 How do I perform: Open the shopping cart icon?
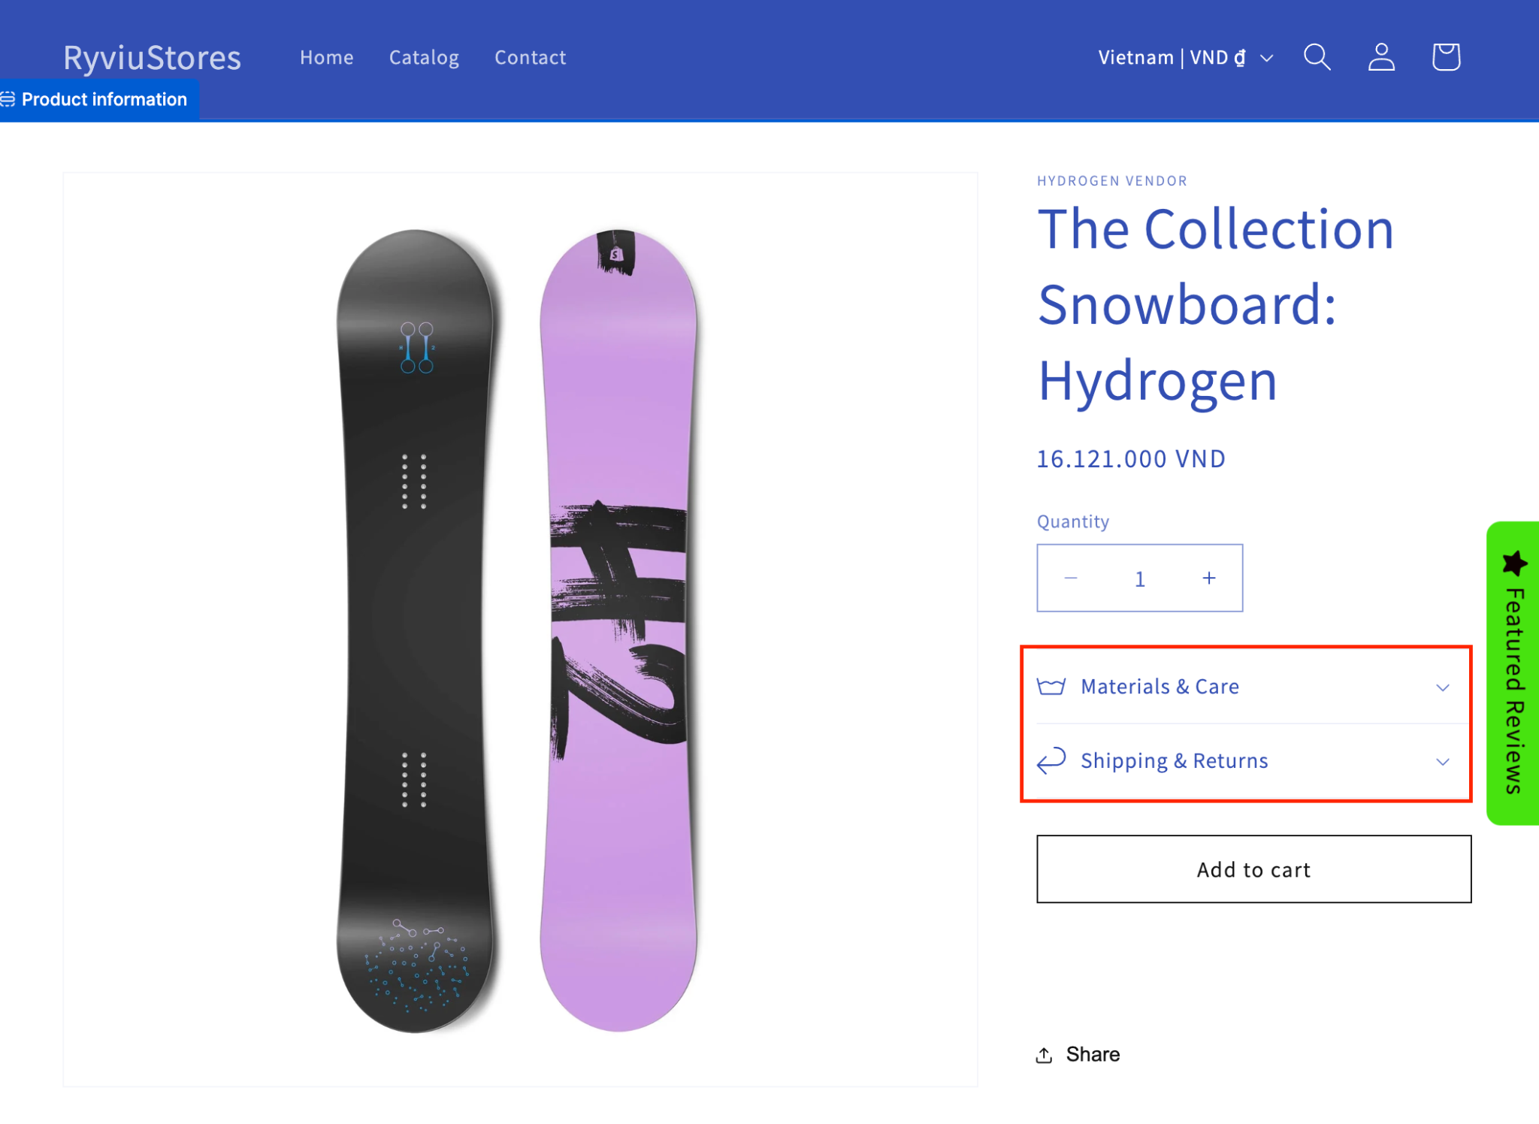1446,57
